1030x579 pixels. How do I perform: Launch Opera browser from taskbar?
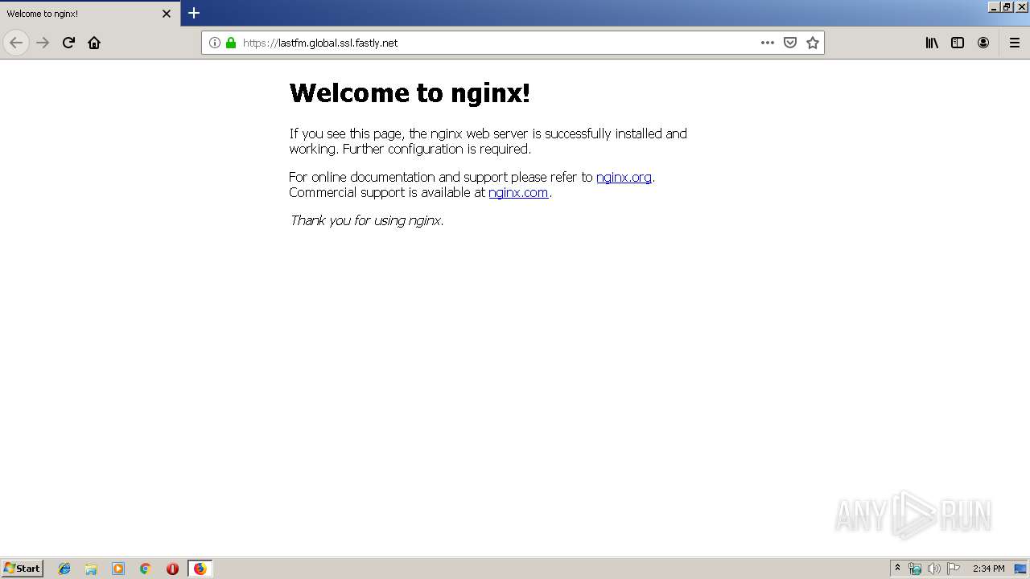coord(172,569)
